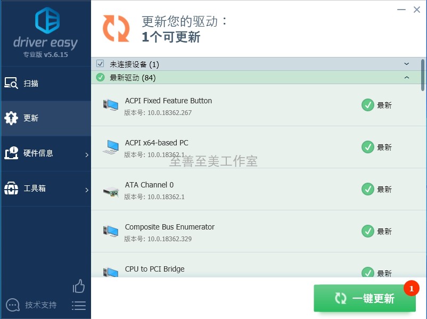This screenshot has width=427, height=319.
Task: Toggle the 未连接设备 checkbox
Action: [x=100, y=64]
